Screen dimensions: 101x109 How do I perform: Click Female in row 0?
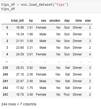click(x=41, y=28)
